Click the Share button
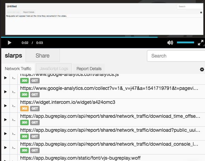The height and width of the screenshot is (161, 205). click(x=43, y=55)
